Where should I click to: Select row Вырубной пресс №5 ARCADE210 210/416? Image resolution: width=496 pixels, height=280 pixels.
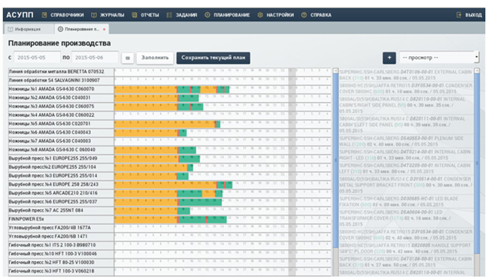pos(61,193)
